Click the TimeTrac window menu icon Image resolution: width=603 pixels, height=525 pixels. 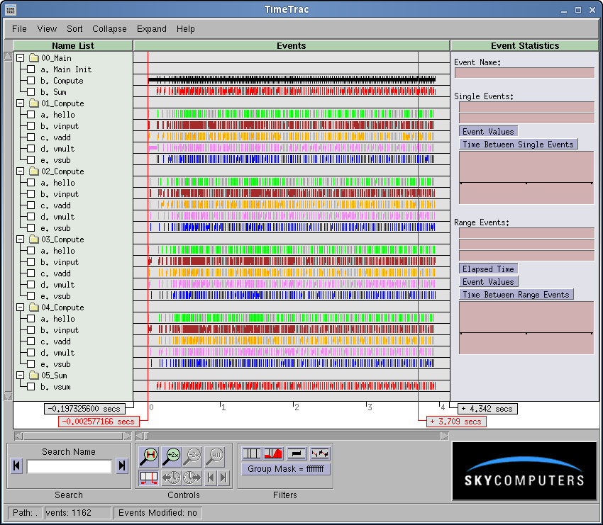pos(11,10)
